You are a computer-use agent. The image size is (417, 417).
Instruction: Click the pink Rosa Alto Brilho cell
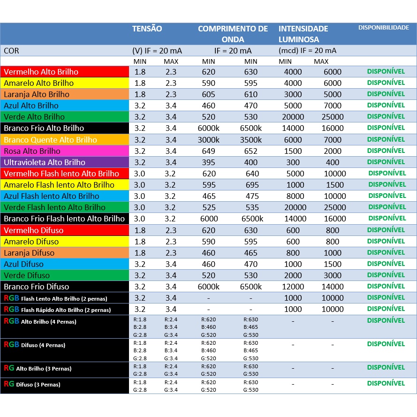pyautogui.click(x=65, y=151)
